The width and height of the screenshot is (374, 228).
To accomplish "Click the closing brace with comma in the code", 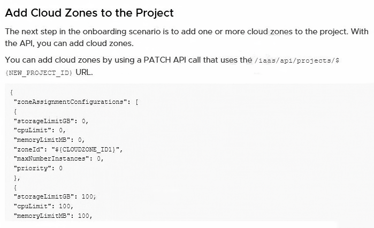I will tap(17, 178).
